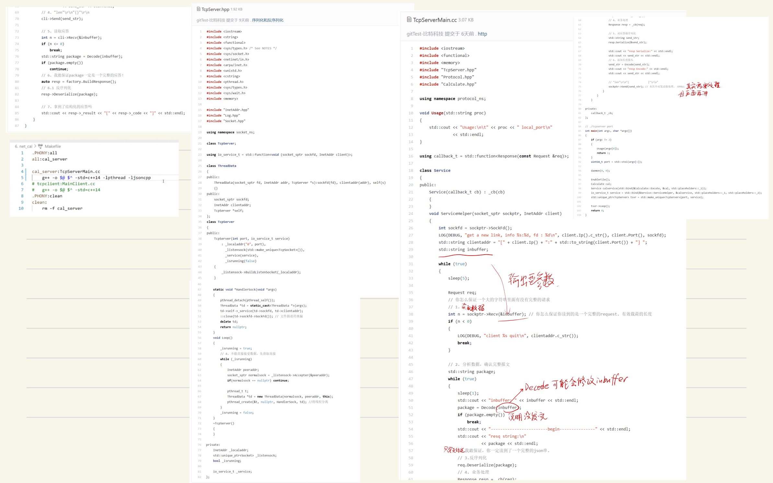Click the TcpServerMain.cc file title
773x483 pixels.
[x=434, y=20]
